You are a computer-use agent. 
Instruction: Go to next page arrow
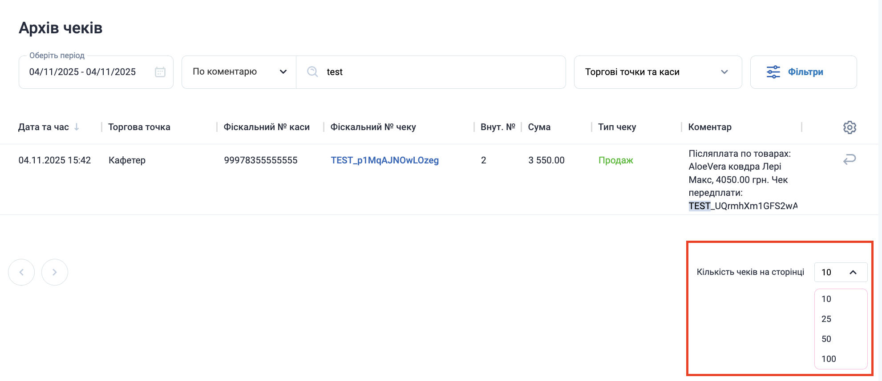[x=55, y=272]
